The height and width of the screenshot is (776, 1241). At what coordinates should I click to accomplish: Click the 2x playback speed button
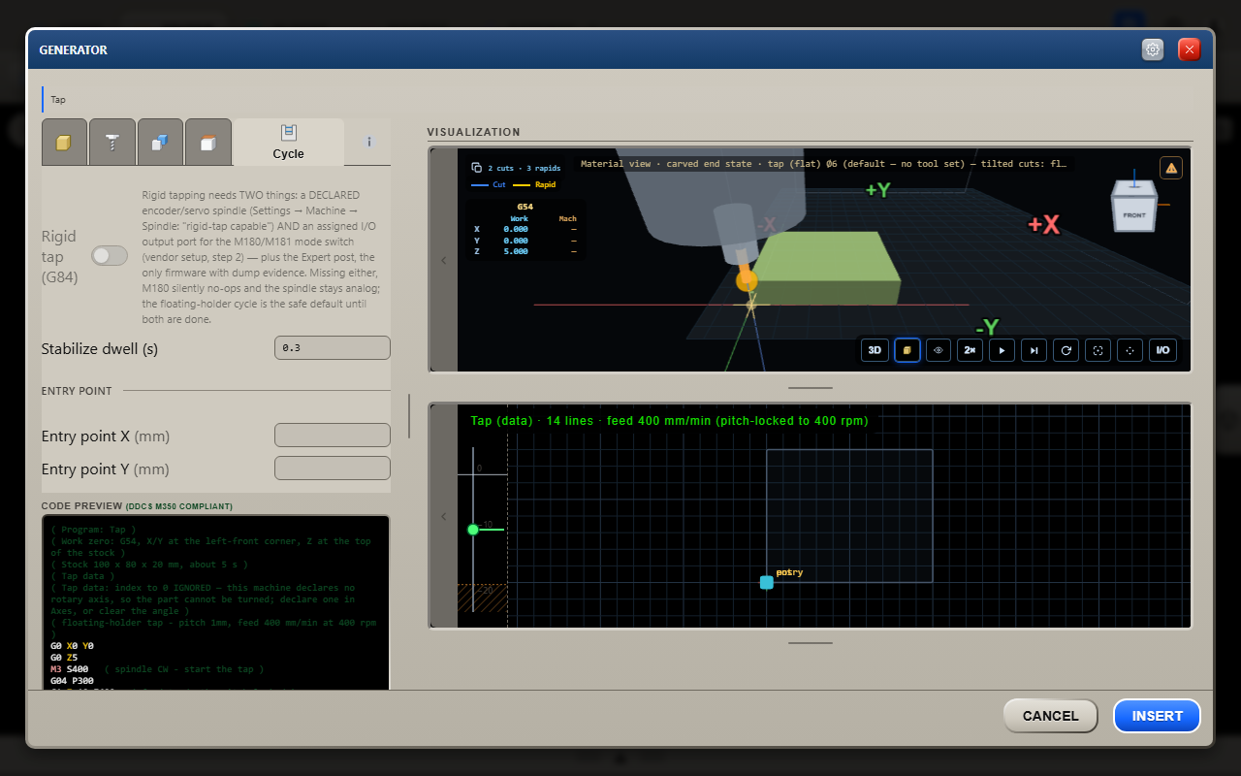tap(970, 350)
